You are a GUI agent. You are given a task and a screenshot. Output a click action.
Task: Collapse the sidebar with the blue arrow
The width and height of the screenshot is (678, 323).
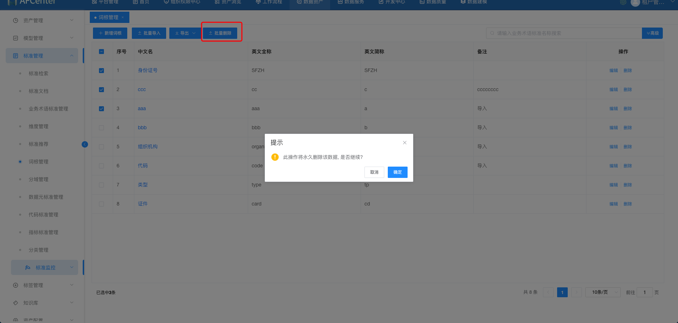tap(85, 144)
